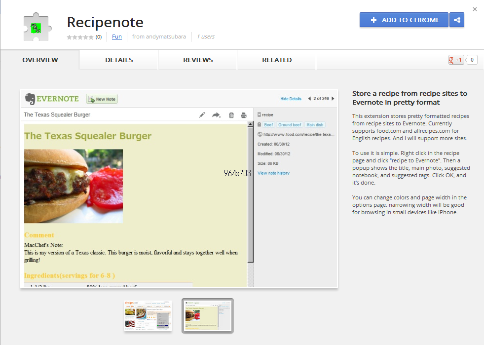The image size is (484, 345).
Task: Switch to the RELATED tab
Action: click(277, 60)
